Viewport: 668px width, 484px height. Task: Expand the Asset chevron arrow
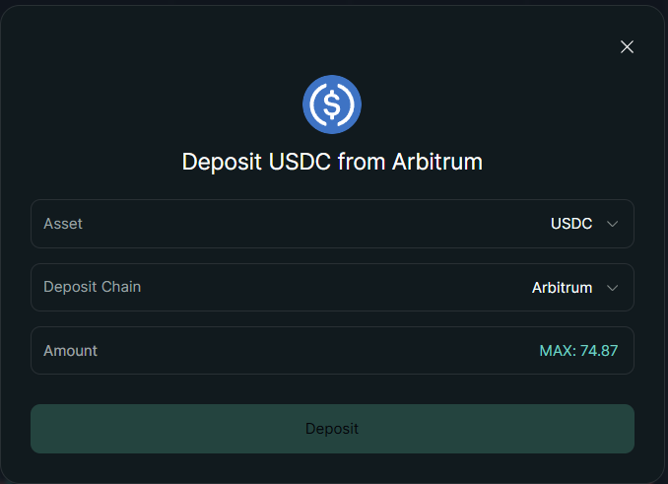click(x=613, y=224)
